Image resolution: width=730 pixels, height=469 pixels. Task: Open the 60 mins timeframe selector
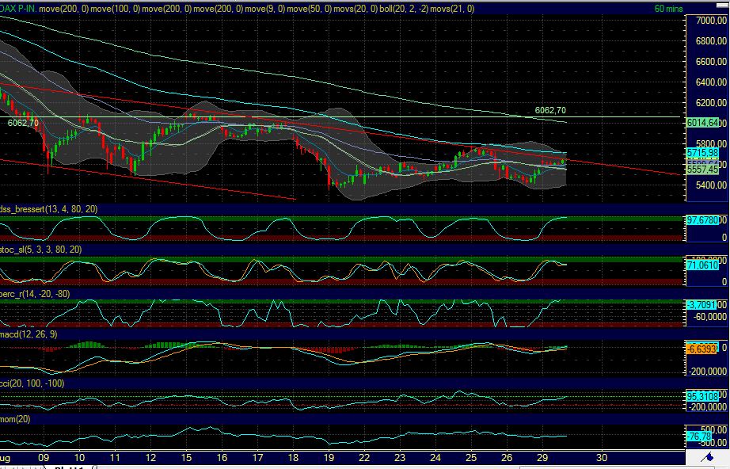click(x=668, y=9)
